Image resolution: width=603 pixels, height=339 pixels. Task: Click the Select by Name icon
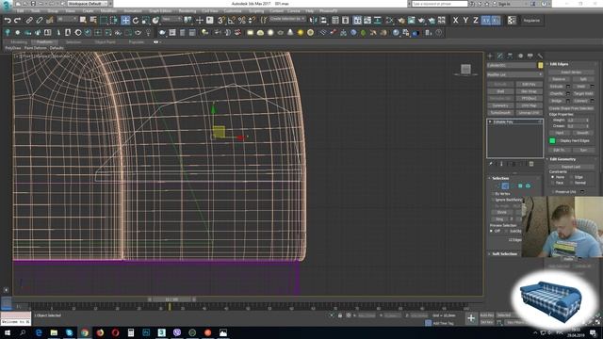(93, 21)
